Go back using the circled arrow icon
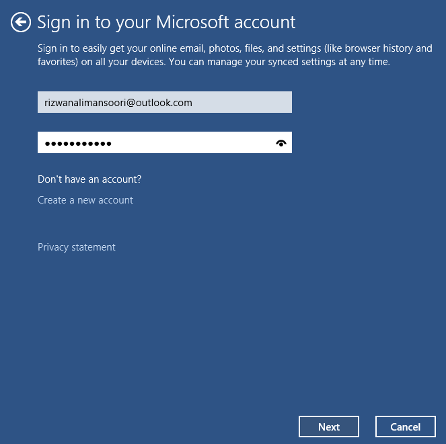Image resolution: width=446 pixels, height=444 pixels. pyautogui.click(x=21, y=22)
